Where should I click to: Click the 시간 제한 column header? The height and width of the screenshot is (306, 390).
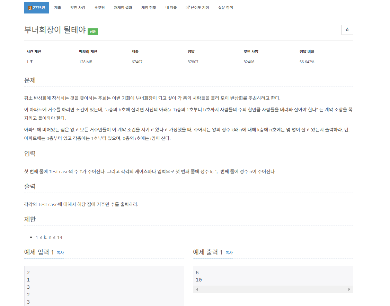click(x=34, y=52)
